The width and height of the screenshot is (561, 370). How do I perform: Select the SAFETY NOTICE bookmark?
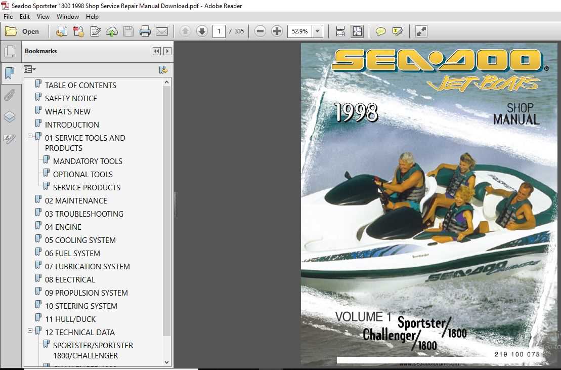coord(71,98)
